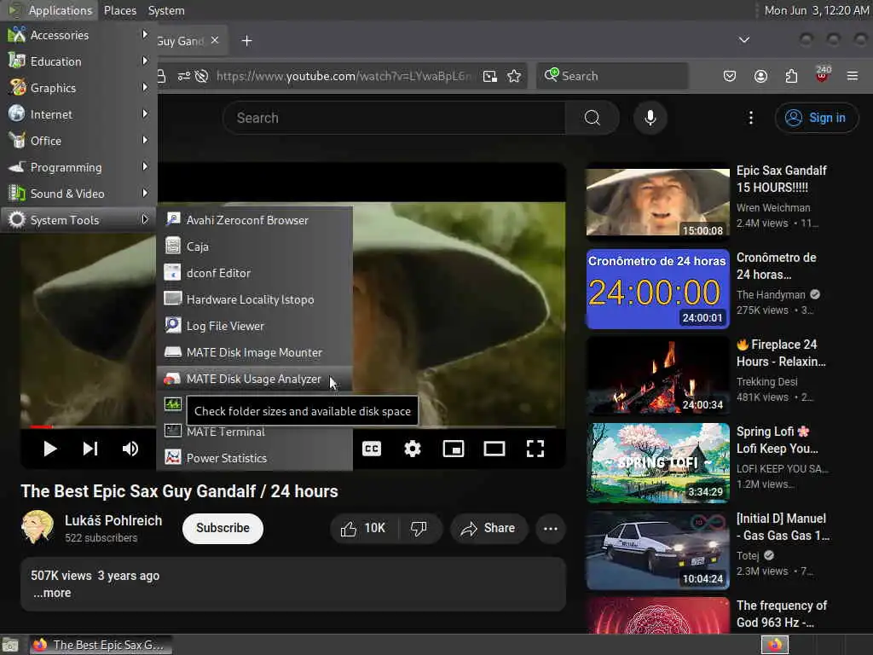The height and width of the screenshot is (655, 873).
Task: Skip to next video
Action: coord(90,449)
